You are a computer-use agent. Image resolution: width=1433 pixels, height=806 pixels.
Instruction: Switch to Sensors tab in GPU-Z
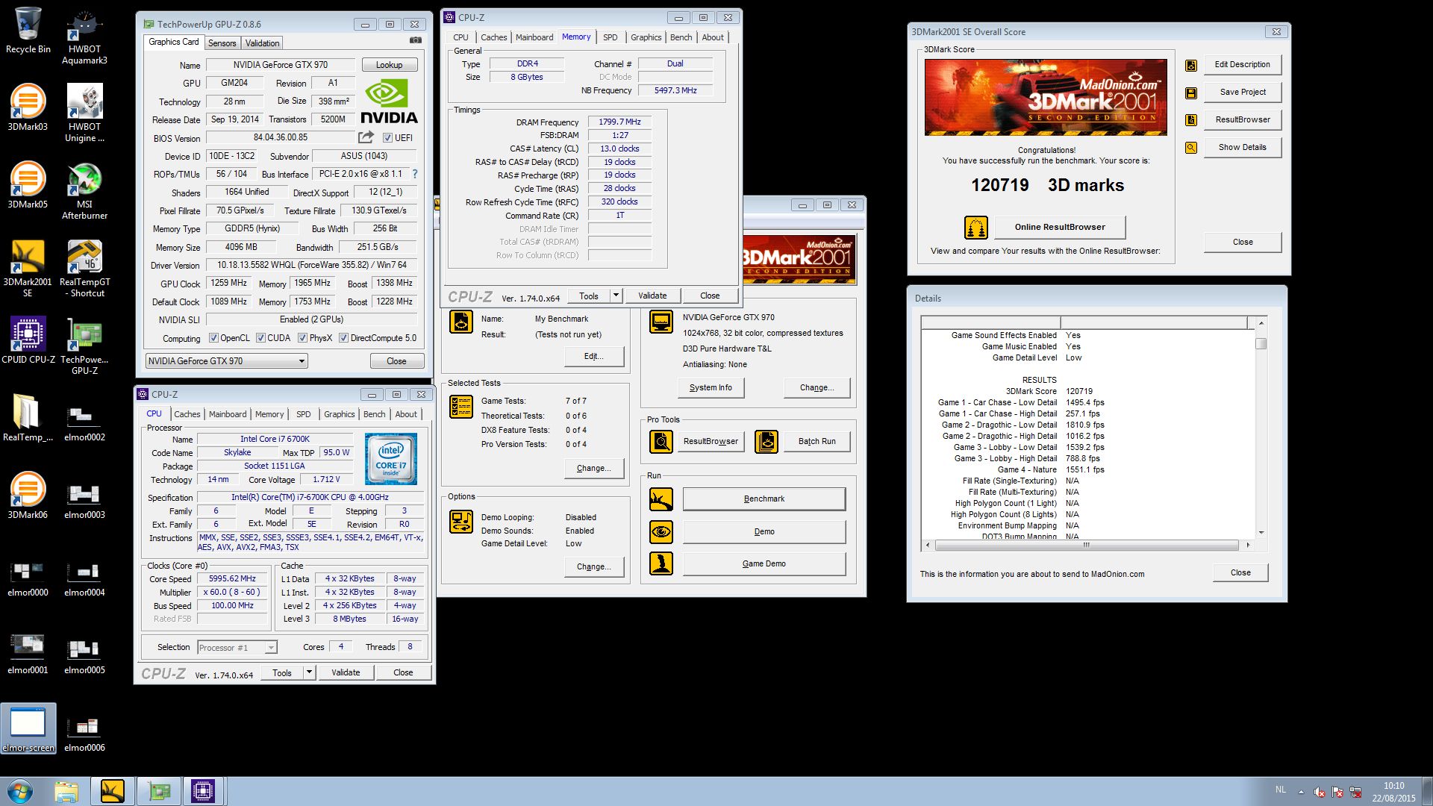point(222,43)
